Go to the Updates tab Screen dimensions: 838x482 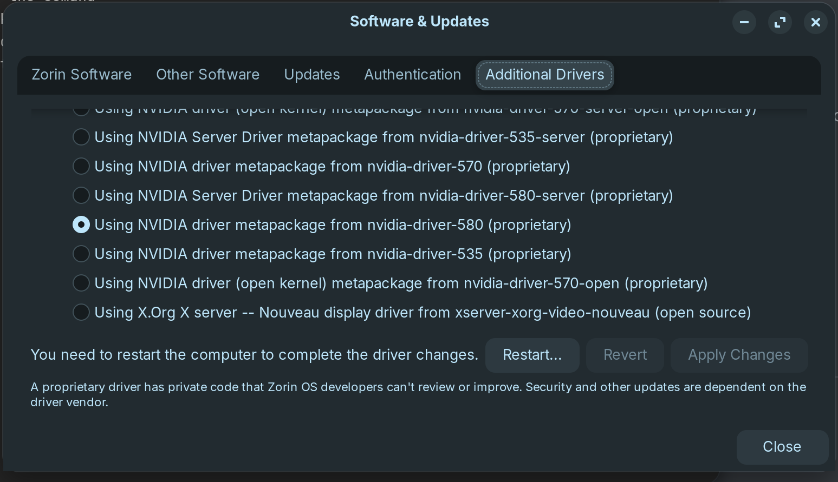coord(312,75)
